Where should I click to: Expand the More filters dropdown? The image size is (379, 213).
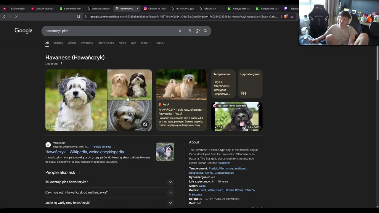tap(145, 43)
